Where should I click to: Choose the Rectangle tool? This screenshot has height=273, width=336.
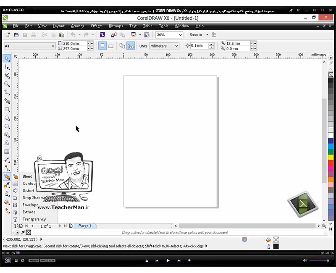tap(7, 110)
